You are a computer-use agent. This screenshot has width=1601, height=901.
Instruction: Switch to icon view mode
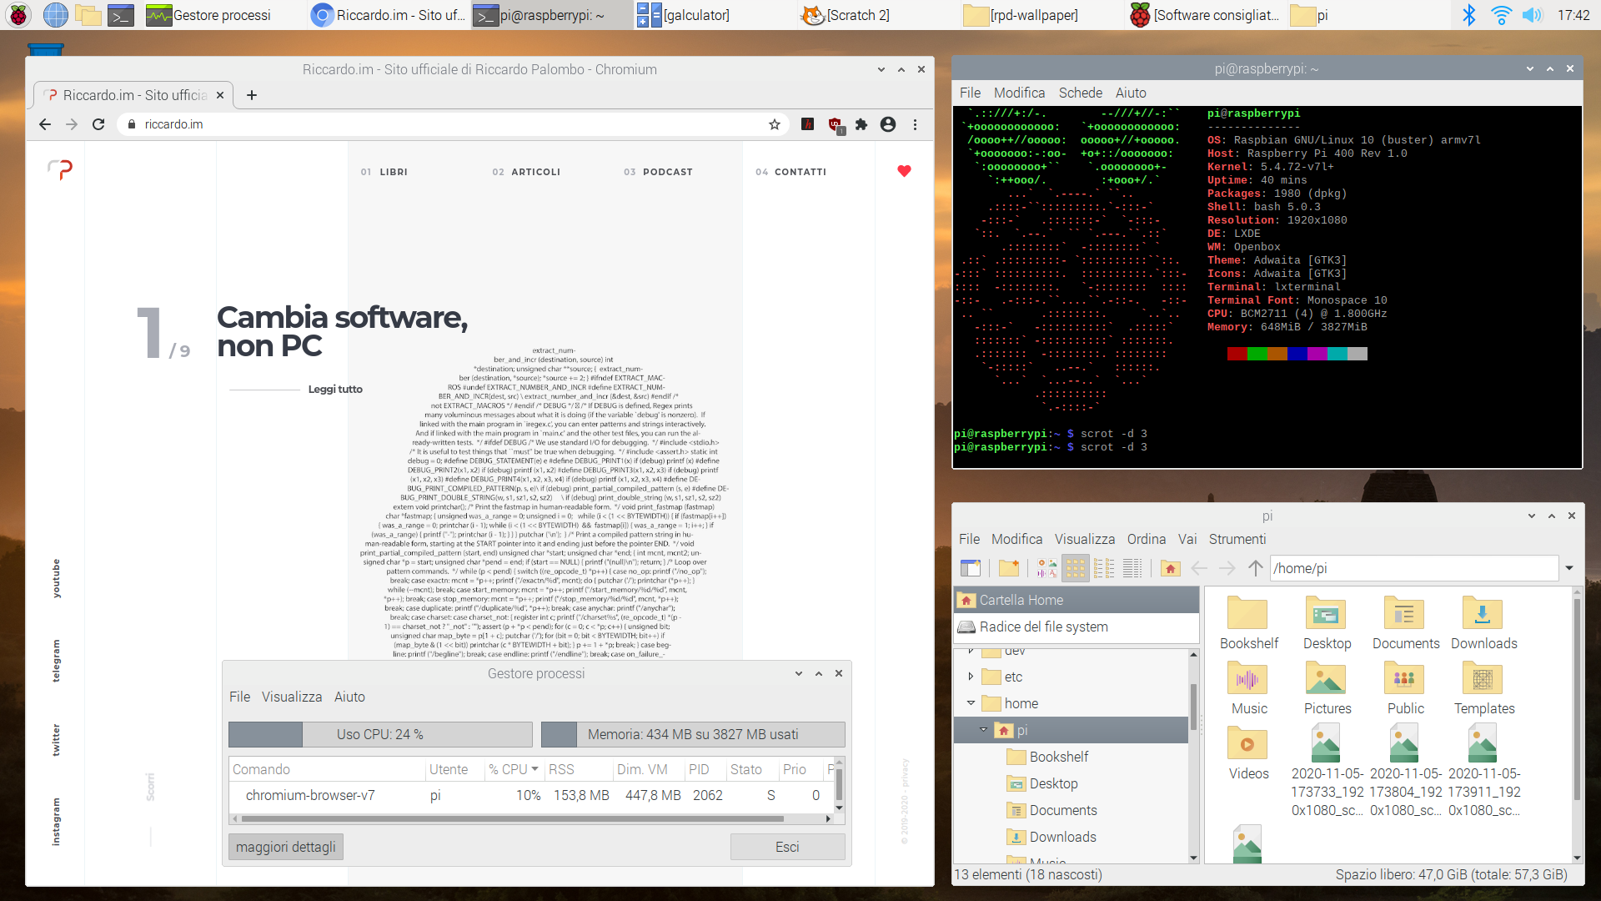coord(1076,569)
